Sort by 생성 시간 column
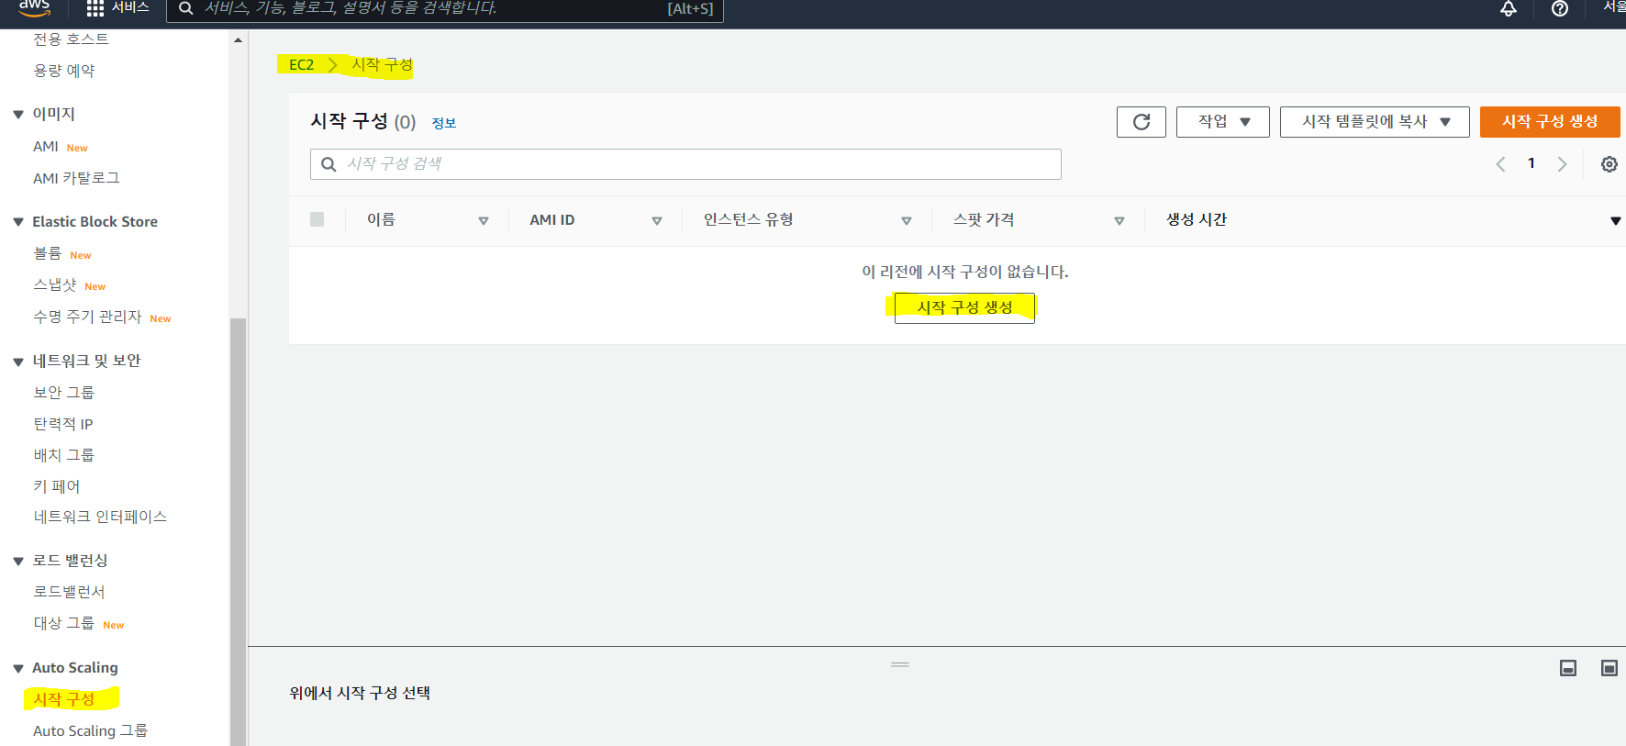1626x746 pixels. (x=1615, y=220)
